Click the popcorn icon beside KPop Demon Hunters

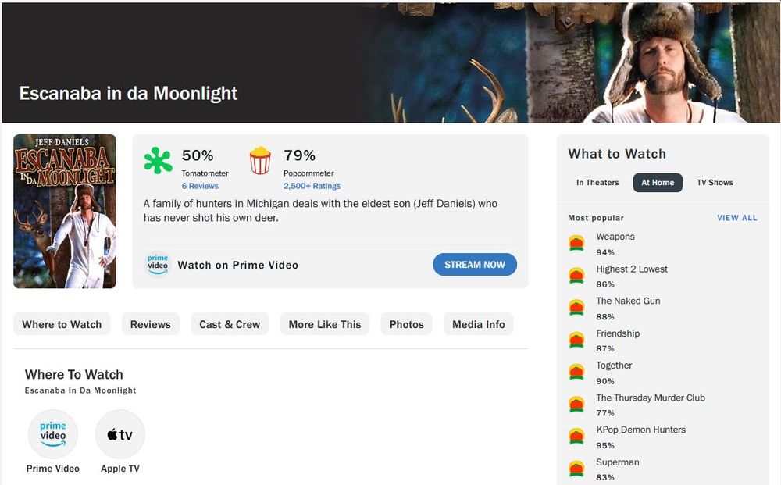(576, 436)
